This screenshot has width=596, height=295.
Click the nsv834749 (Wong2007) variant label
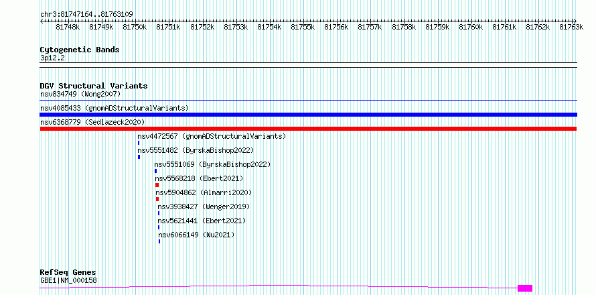pos(80,94)
